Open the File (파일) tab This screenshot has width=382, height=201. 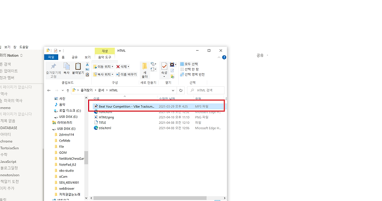point(51,57)
